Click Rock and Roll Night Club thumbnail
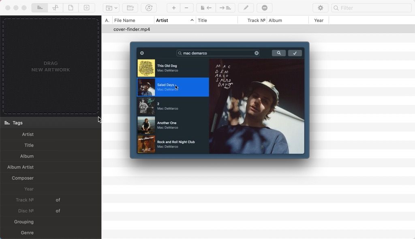The image size is (415, 239). (x=146, y=144)
